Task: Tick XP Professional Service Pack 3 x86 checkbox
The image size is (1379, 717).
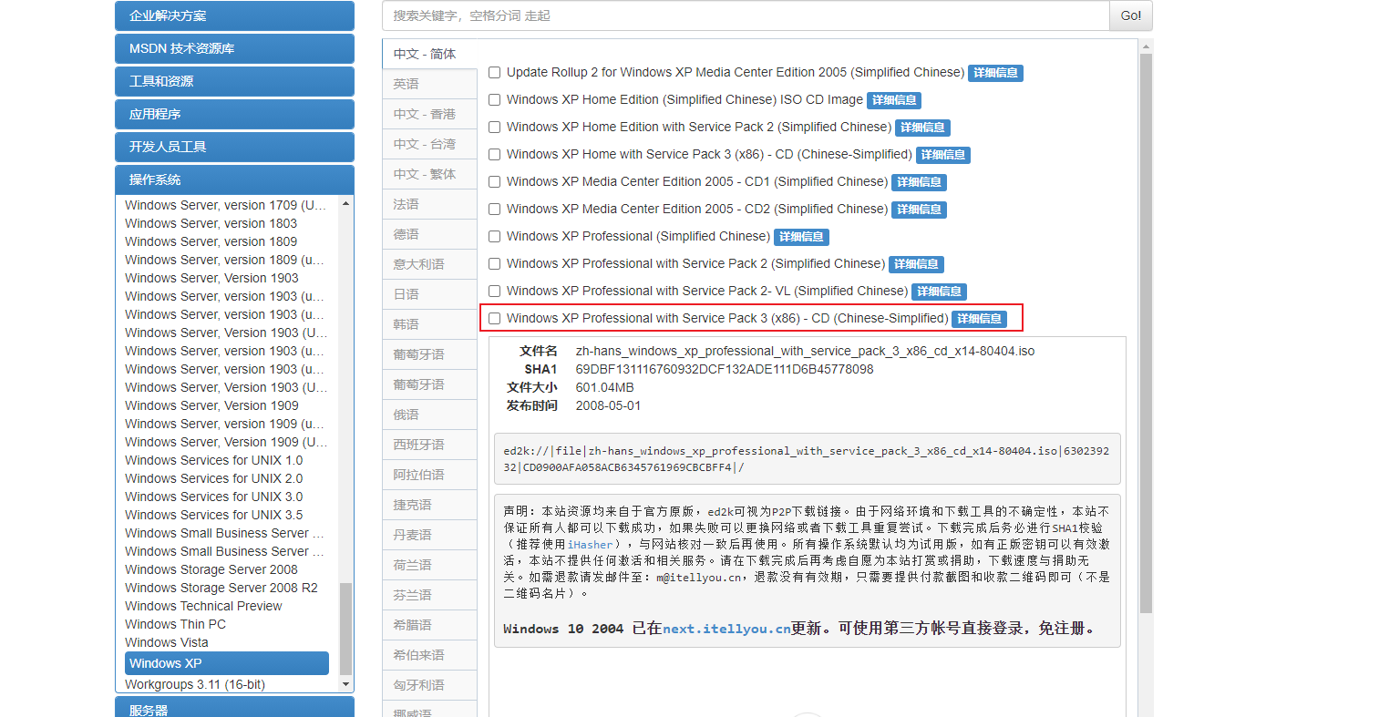Action: [495, 319]
